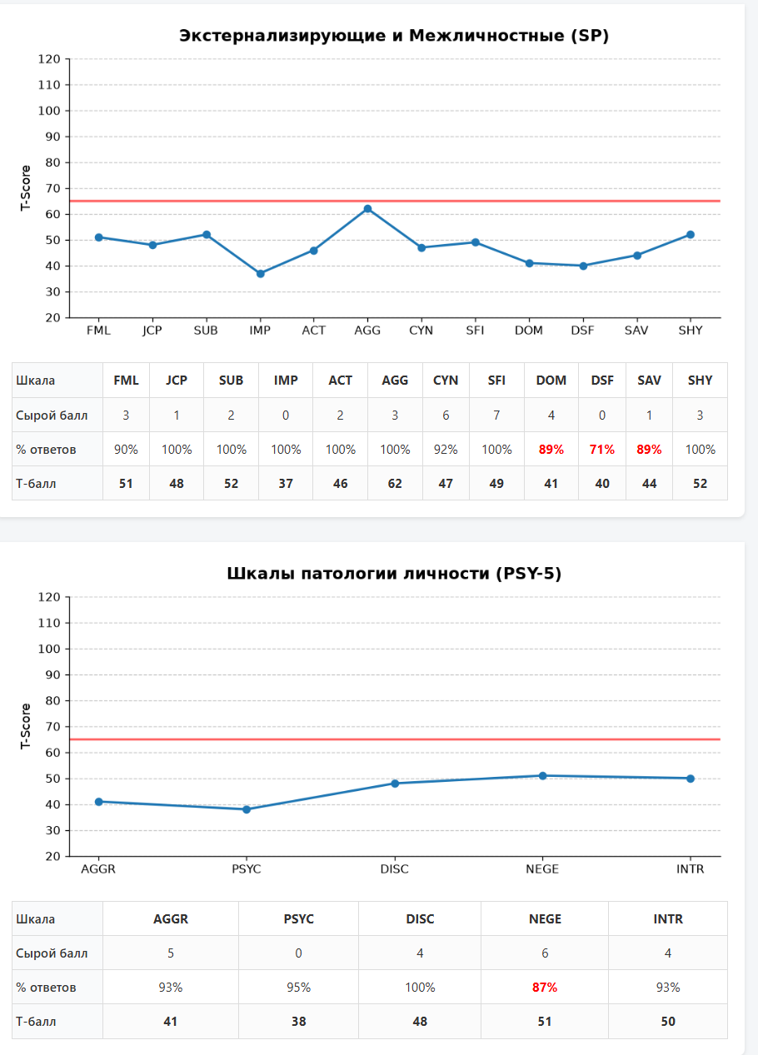Click the CYN raw score cell showing 6
Screen dimensions: 758x1055
click(x=446, y=415)
